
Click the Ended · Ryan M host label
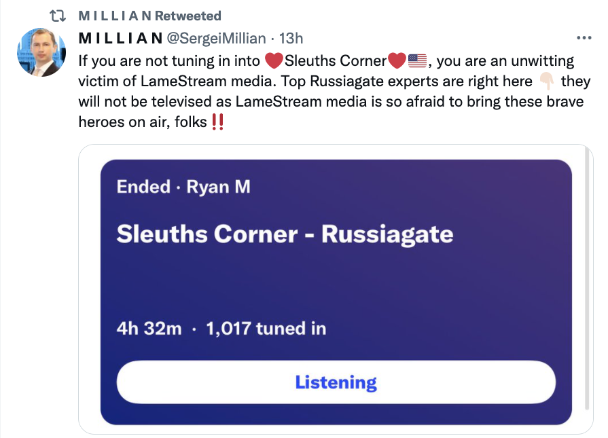(183, 187)
